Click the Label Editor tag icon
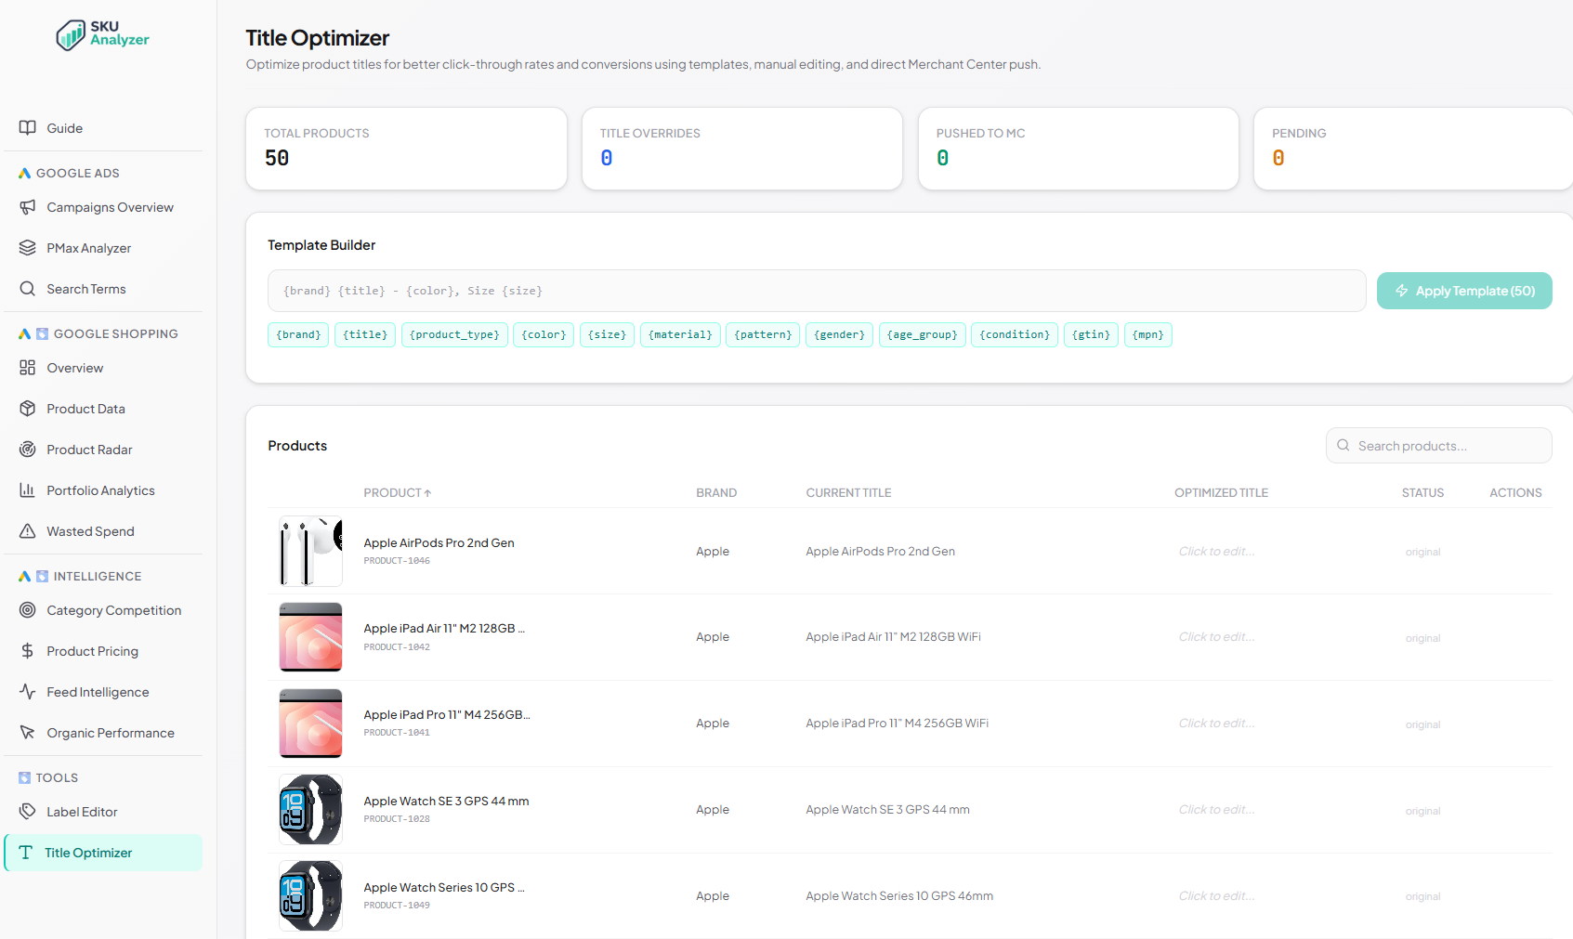Viewport: 1573px width, 939px height. [x=28, y=812]
